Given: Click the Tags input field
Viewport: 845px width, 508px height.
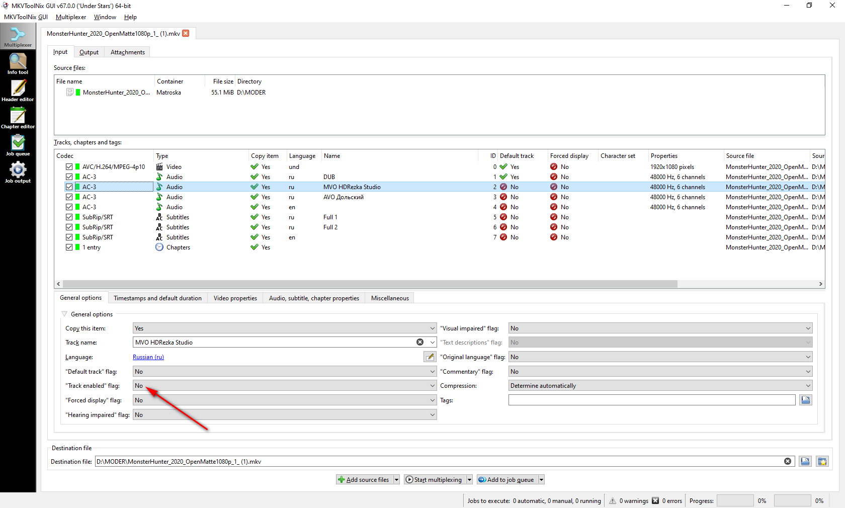Looking at the screenshot, I should 652,400.
